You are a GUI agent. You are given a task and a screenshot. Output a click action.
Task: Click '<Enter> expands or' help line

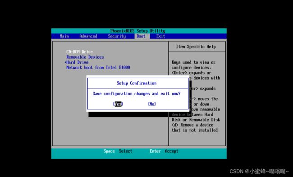pos(191,73)
